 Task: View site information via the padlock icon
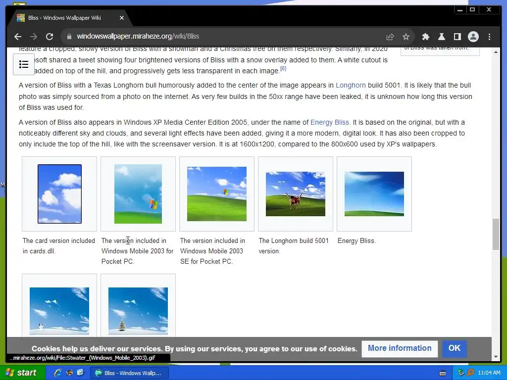(x=69, y=37)
